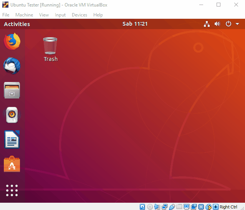Click the volume speaker icon in top bar
Image resolution: width=245 pixels, height=210 pixels.
click(x=217, y=24)
